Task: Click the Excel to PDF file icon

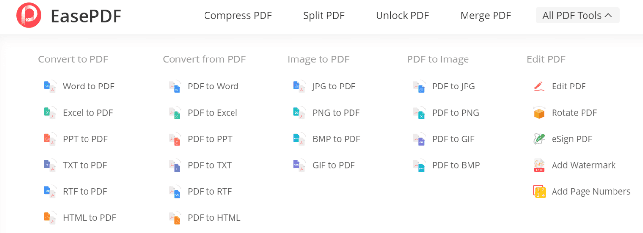Action: [x=50, y=113]
